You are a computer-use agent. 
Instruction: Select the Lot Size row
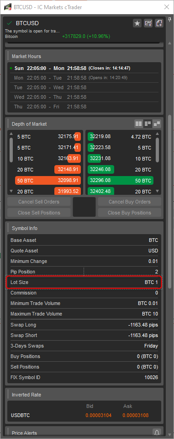[84, 282]
